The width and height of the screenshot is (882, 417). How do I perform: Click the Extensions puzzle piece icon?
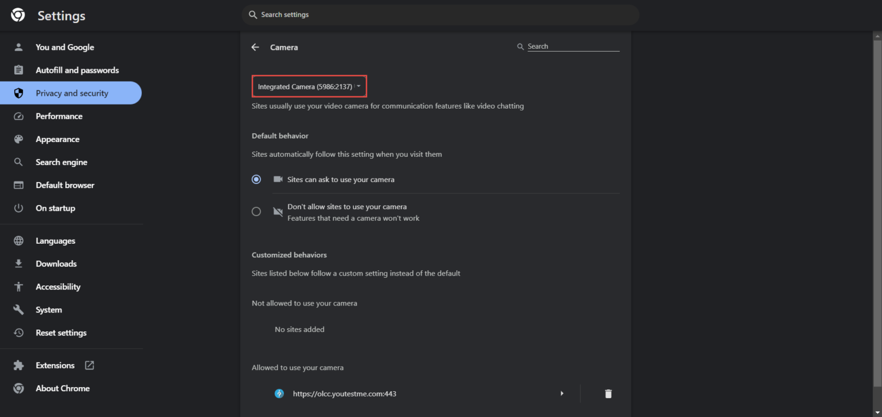pos(19,365)
